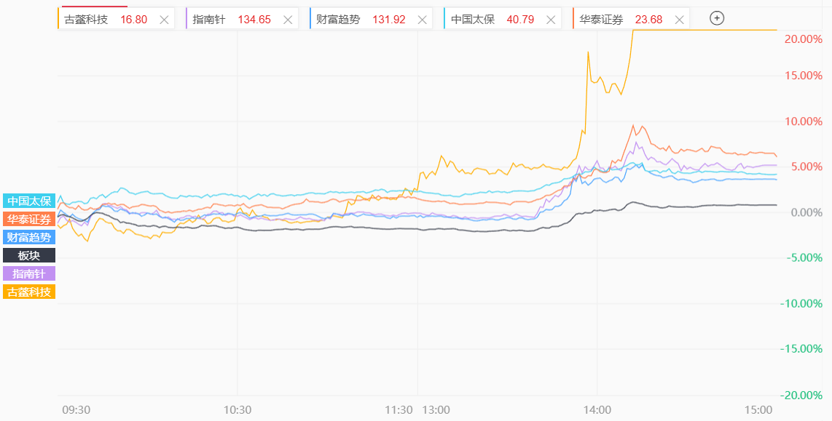Click the 14:00 time axis label
The width and height of the screenshot is (832, 421).
597,410
